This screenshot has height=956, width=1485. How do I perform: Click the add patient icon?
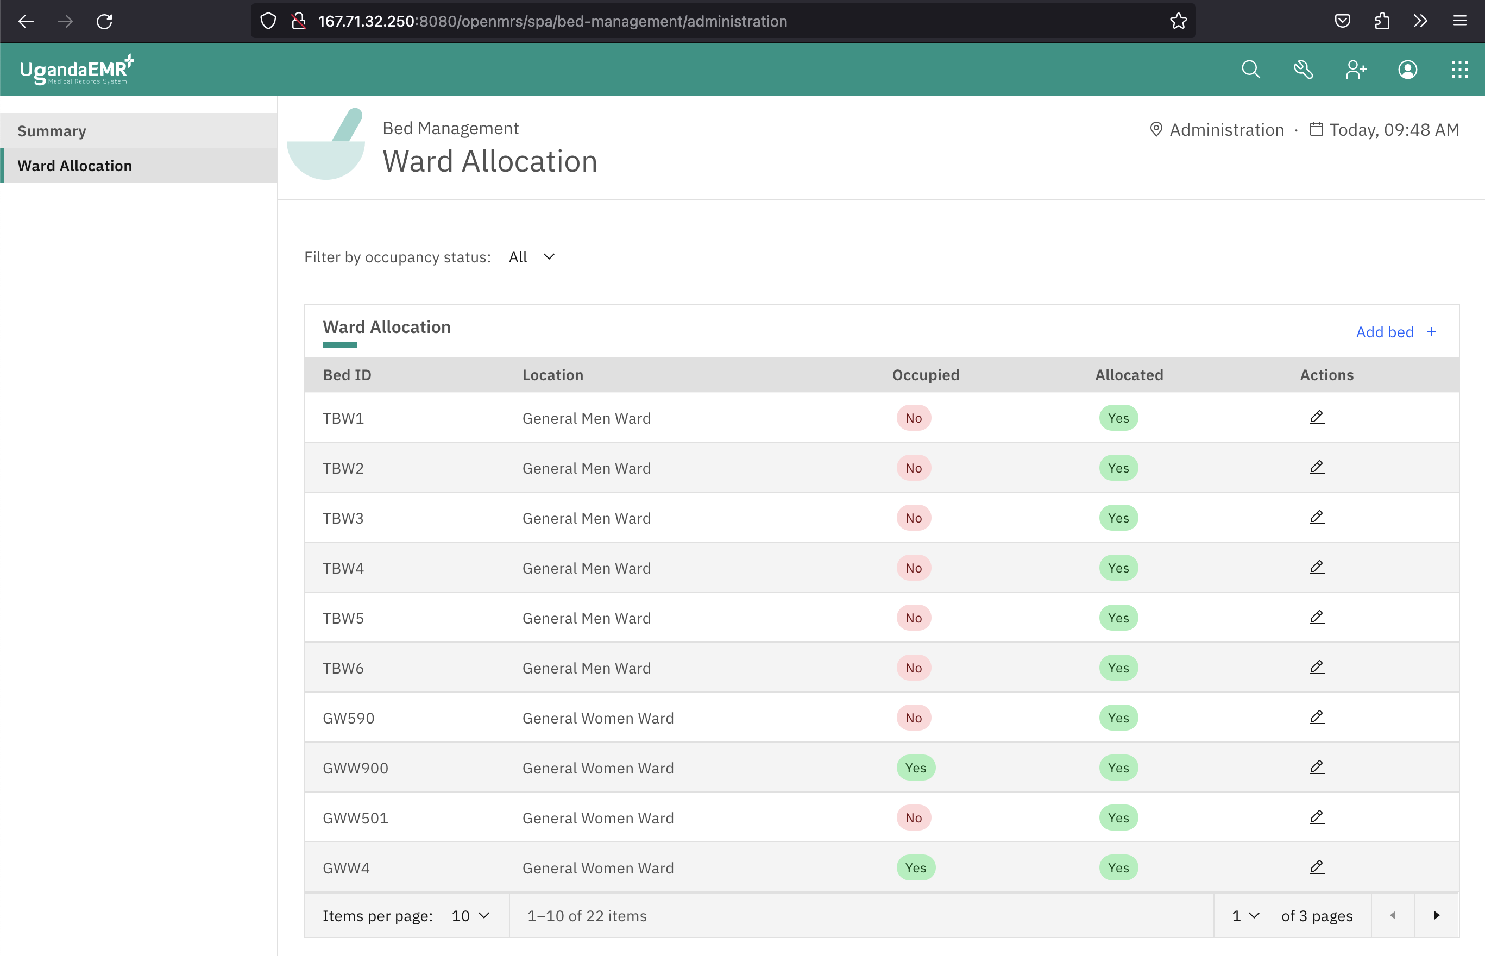coord(1356,70)
